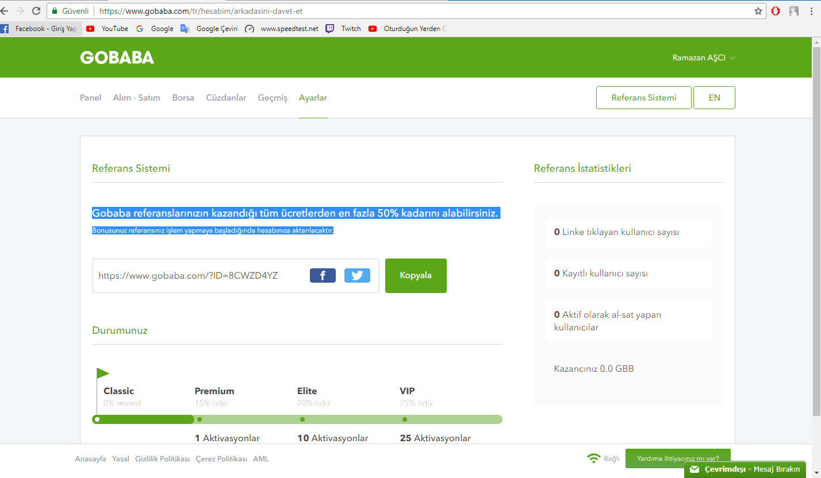Select Ayarlar tab
Image resolution: width=821 pixels, height=478 pixels.
[313, 98]
